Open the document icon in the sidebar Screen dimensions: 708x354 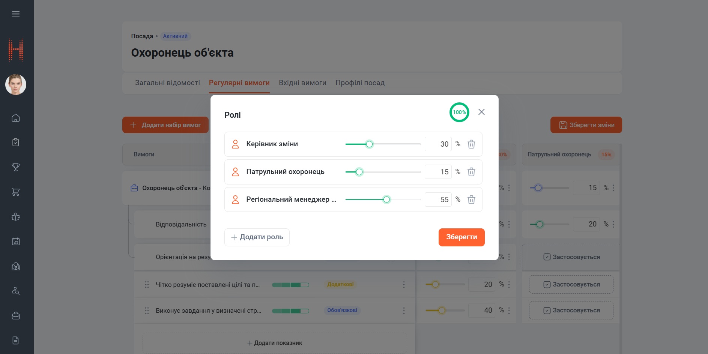[x=16, y=340]
